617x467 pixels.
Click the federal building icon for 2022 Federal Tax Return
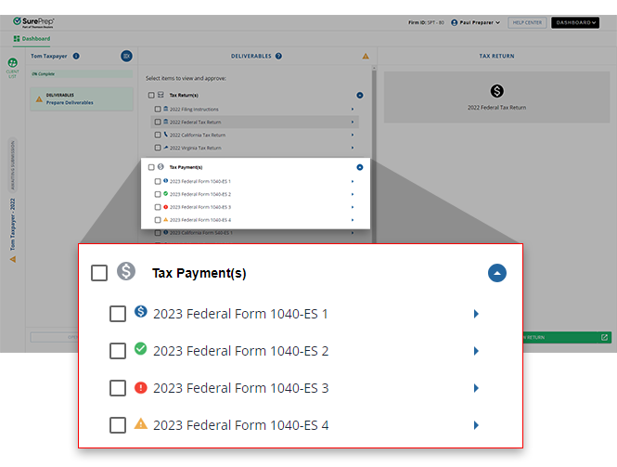click(x=166, y=122)
